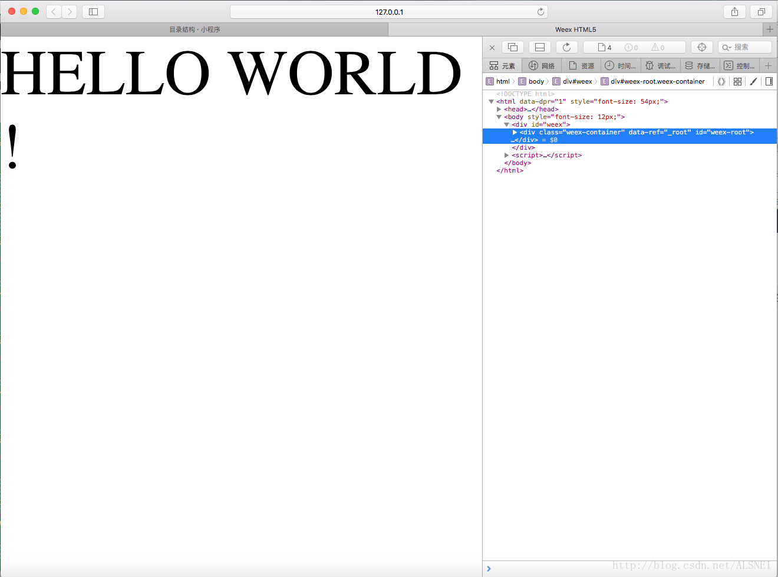The height and width of the screenshot is (577, 778).
Task: Toggle shadow DOM brackets icon
Action: (721, 81)
